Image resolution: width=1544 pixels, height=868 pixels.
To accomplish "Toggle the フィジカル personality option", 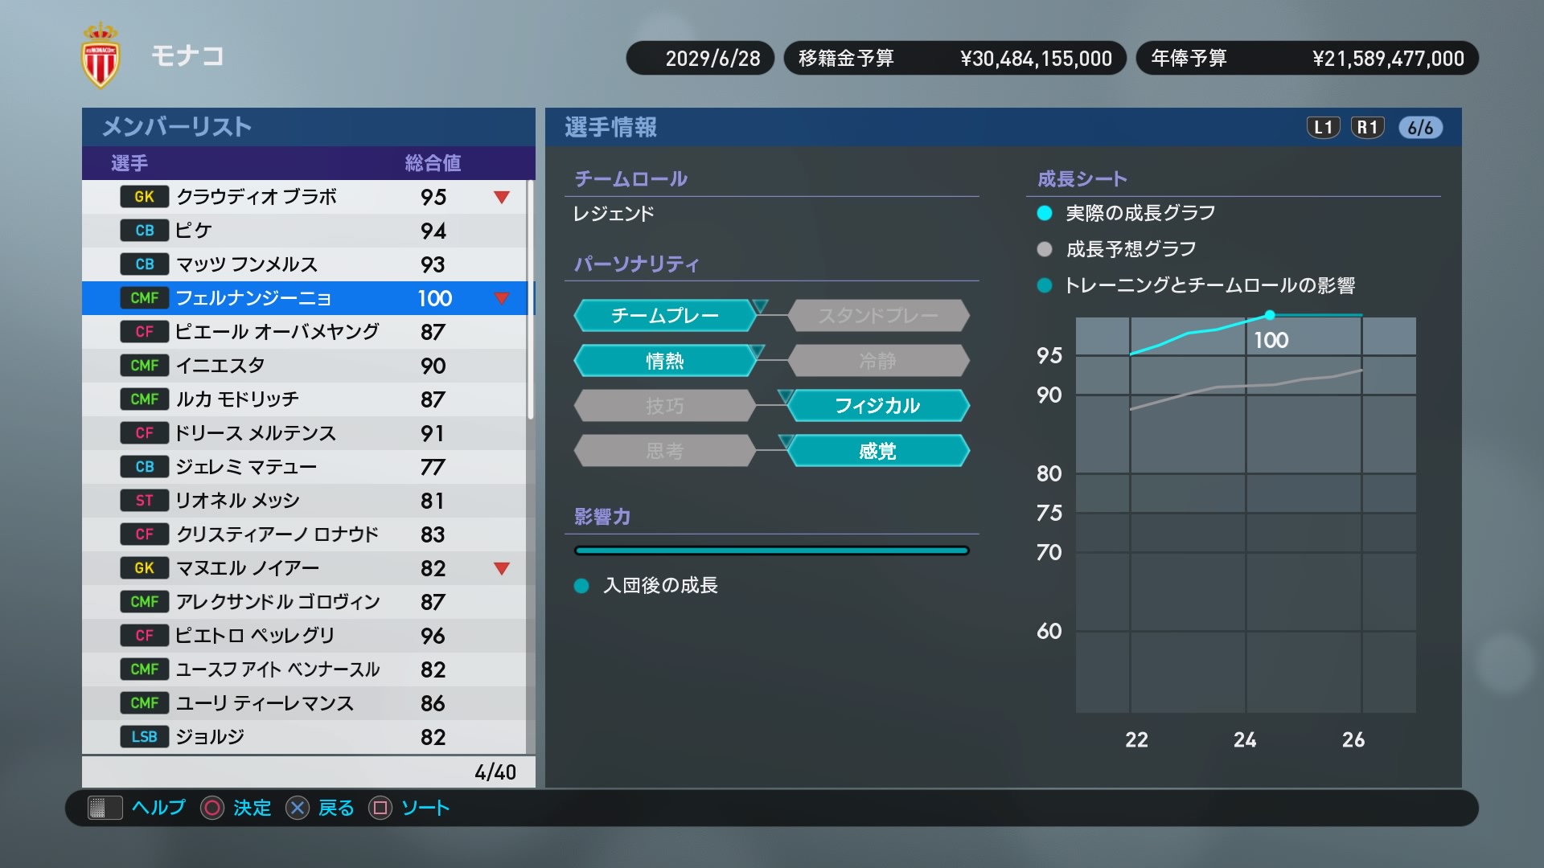I will 877,406.
